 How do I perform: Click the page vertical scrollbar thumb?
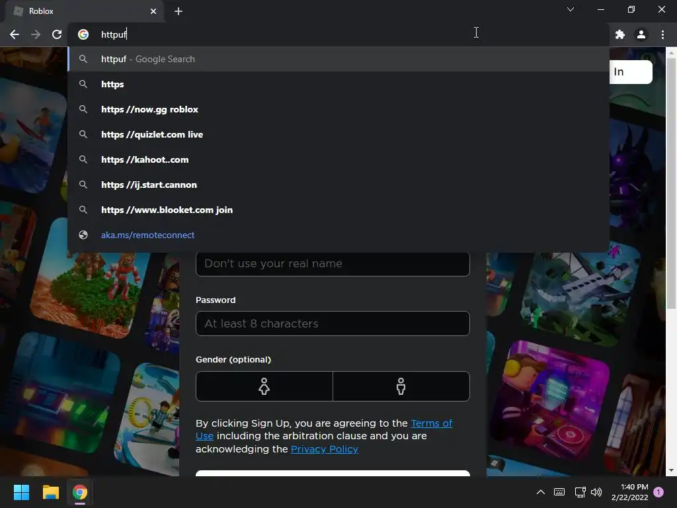671,183
